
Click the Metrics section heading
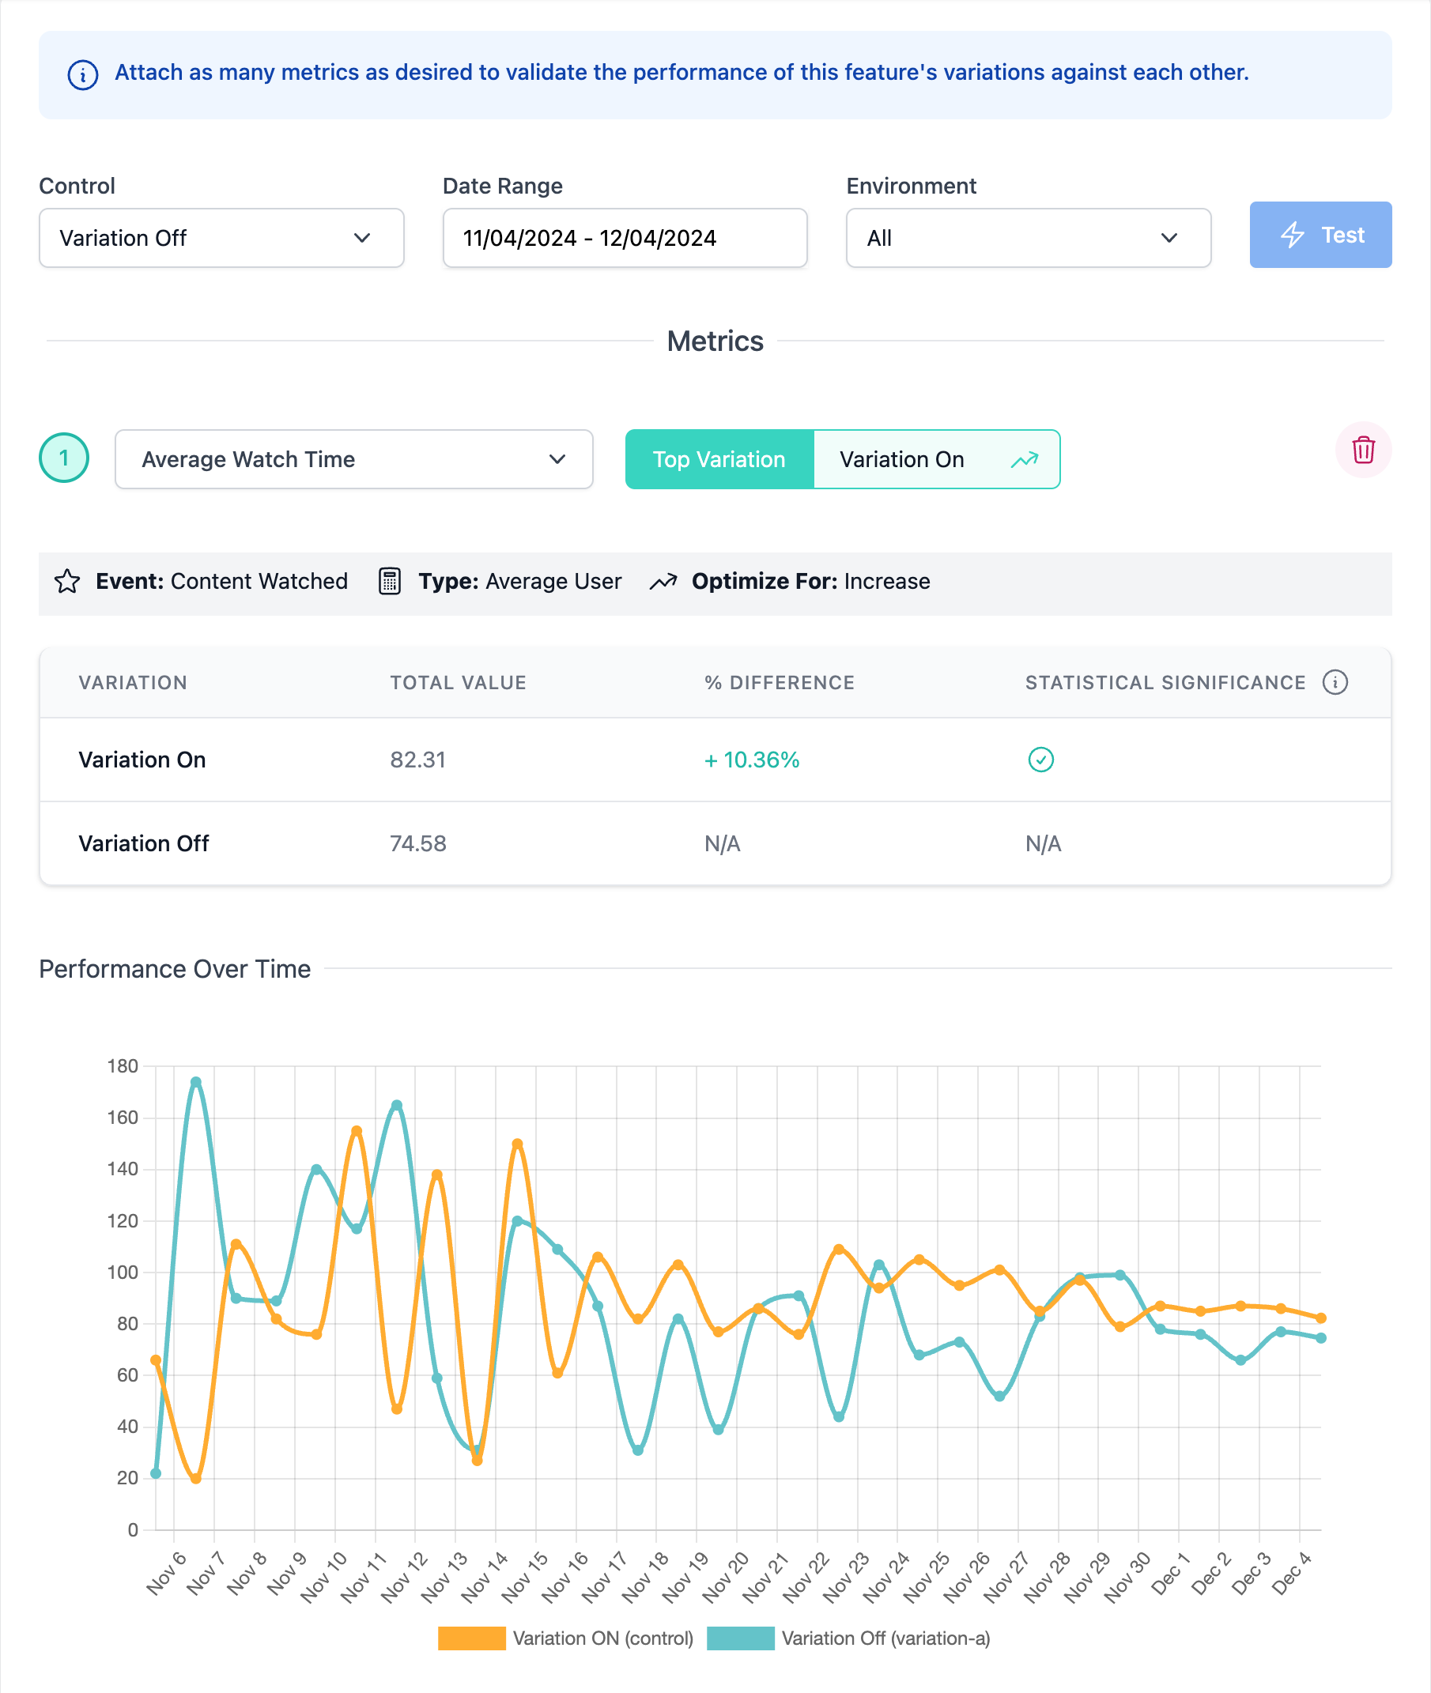(x=715, y=341)
